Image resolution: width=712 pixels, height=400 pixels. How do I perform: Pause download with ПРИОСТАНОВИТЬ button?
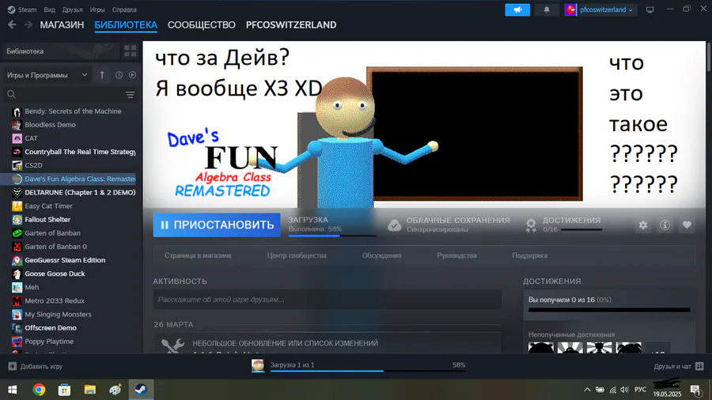click(217, 225)
